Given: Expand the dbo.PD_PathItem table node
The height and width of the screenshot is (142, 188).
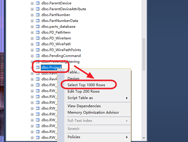Looking at the screenshot, I should pyautogui.click(x=32, y=32).
